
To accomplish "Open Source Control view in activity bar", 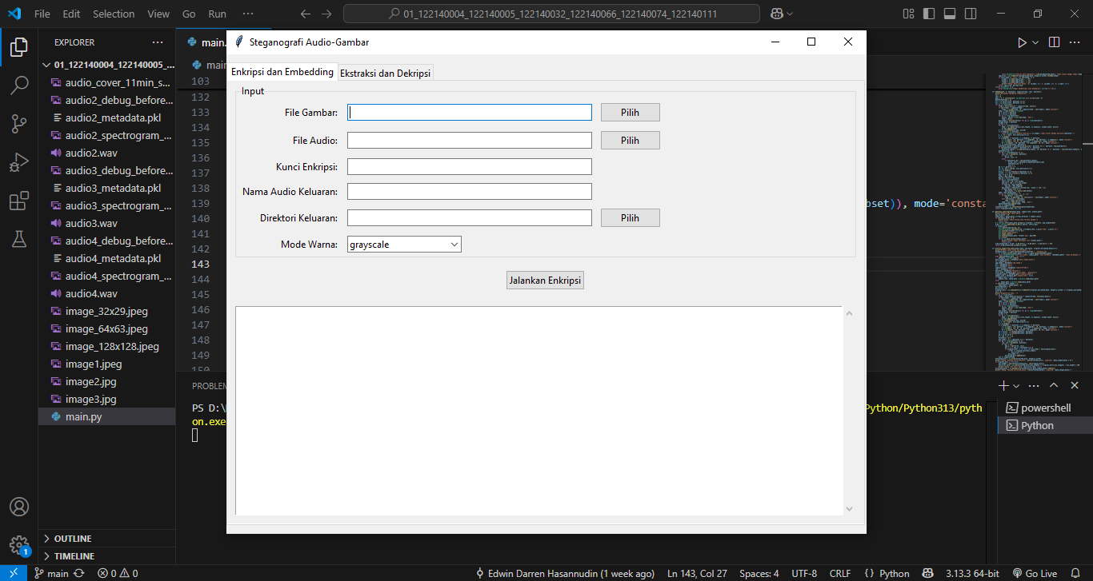I will [19, 124].
